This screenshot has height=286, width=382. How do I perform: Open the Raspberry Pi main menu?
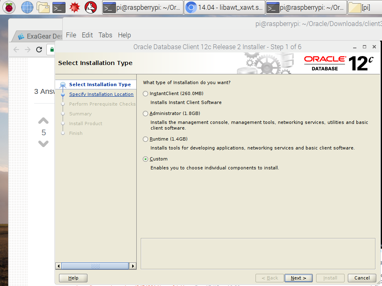pos(9,7)
